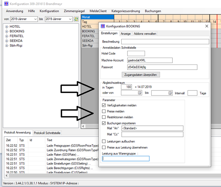Select the Einstellungen tab
The height and width of the screenshot is (187, 221).
click(109, 33)
